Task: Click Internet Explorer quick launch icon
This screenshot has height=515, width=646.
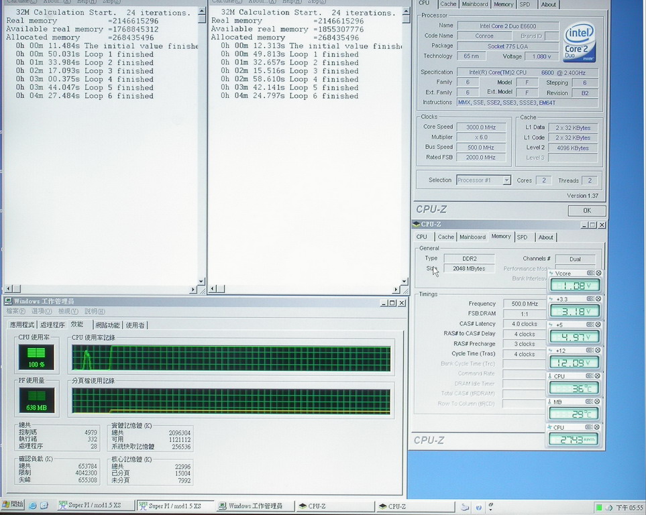Action: (x=33, y=506)
